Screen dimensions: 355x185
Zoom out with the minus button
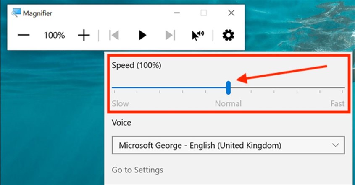(x=24, y=35)
